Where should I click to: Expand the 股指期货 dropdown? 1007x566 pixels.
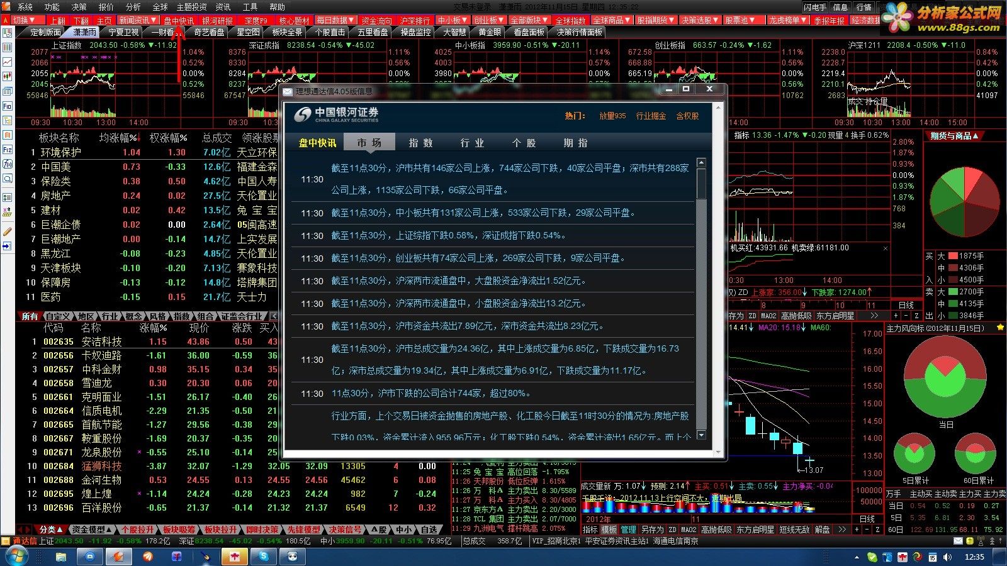click(656, 20)
